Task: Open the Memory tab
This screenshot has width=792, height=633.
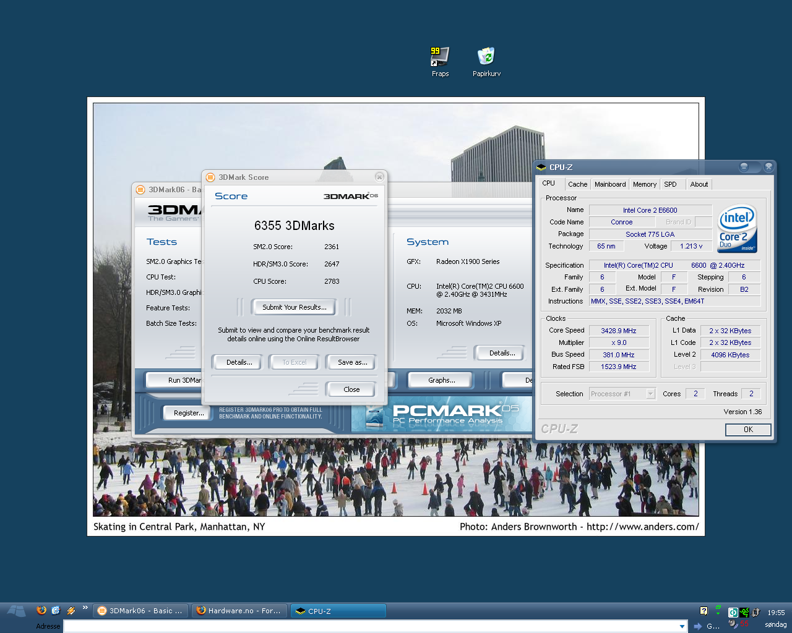Action: point(645,184)
